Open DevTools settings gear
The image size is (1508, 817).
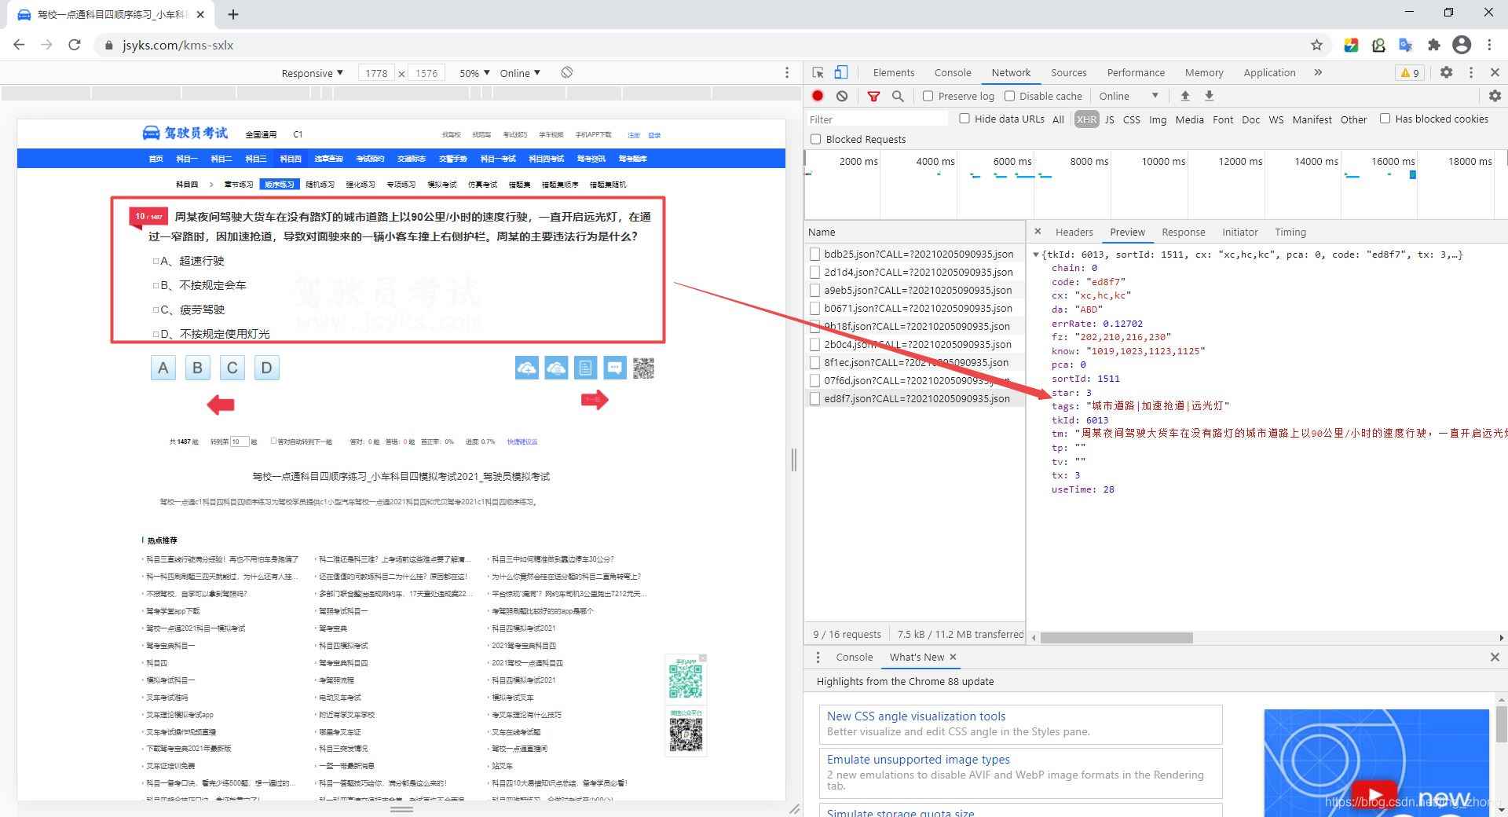tap(1446, 72)
